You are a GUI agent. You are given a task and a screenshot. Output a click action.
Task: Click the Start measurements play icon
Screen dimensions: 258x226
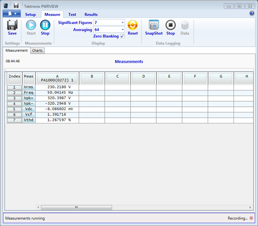[31, 25]
